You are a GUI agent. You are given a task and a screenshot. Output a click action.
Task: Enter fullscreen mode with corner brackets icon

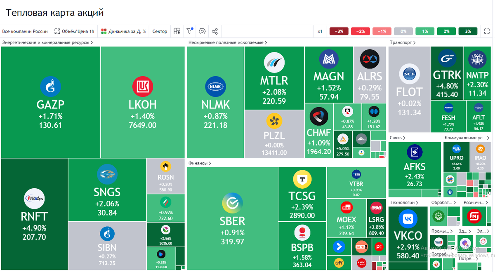click(x=487, y=31)
